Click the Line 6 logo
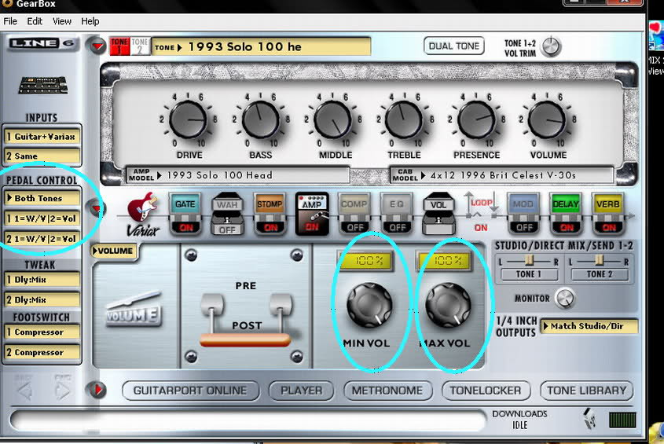The width and height of the screenshot is (664, 444). point(42,43)
